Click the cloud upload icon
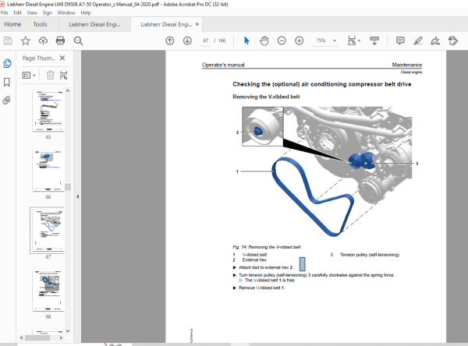This screenshot has width=468, height=346. point(43,41)
